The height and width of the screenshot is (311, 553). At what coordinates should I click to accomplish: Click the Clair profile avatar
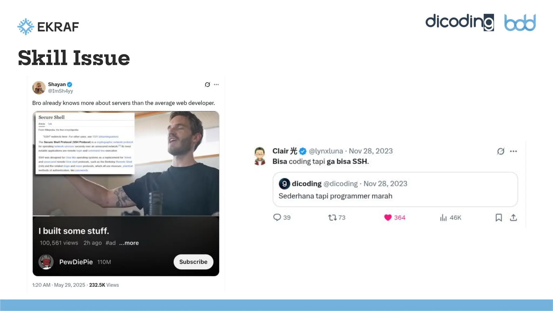tap(260, 156)
